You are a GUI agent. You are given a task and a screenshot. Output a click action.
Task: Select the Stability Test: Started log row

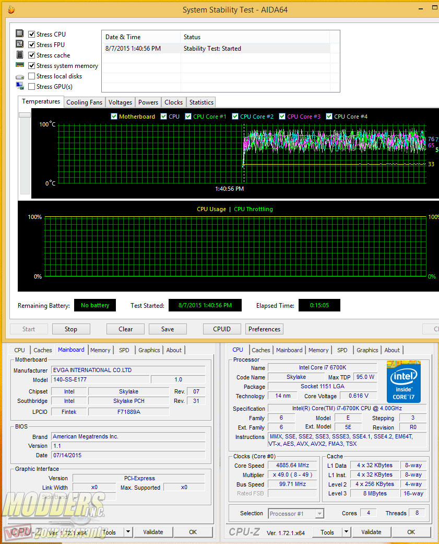216,49
